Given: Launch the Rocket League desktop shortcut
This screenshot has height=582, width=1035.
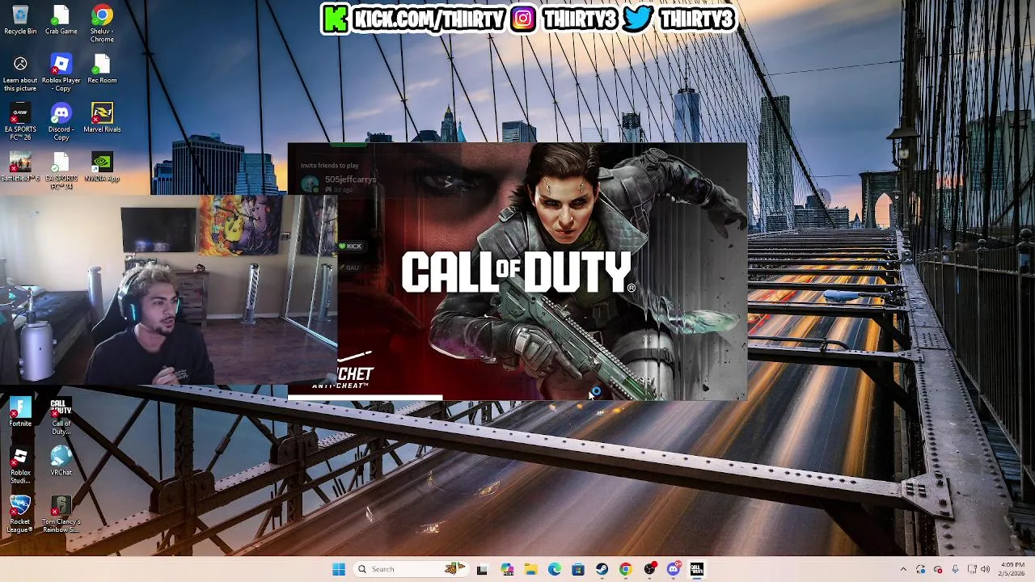Looking at the screenshot, I should coord(20,515).
